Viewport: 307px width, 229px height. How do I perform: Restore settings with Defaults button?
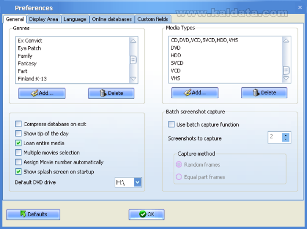point(33,215)
